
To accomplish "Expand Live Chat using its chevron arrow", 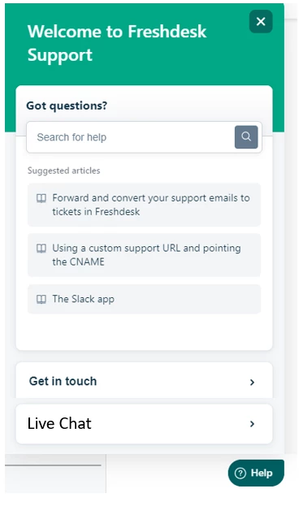I will click(x=252, y=424).
